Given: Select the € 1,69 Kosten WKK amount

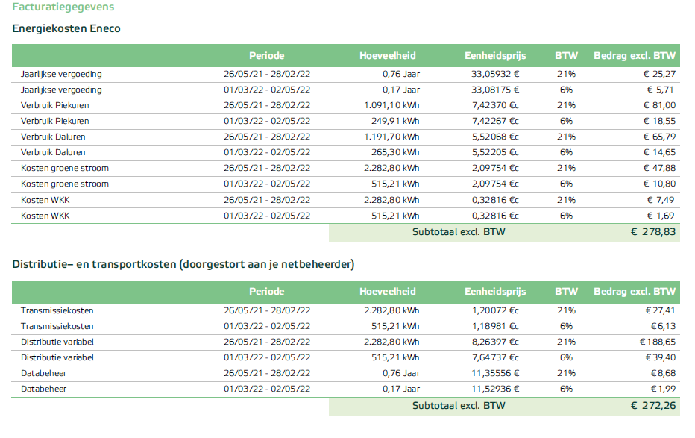Looking at the screenshot, I should 662,216.
